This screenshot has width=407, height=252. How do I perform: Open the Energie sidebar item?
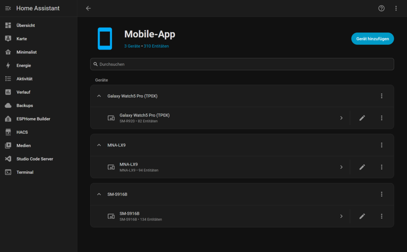pyautogui.click(x=39, y=65)
